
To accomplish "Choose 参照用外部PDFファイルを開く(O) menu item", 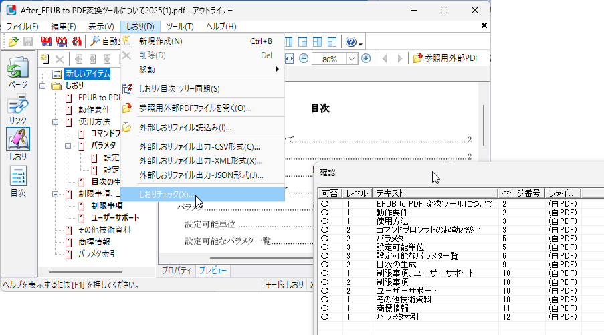I will point(203,108).
